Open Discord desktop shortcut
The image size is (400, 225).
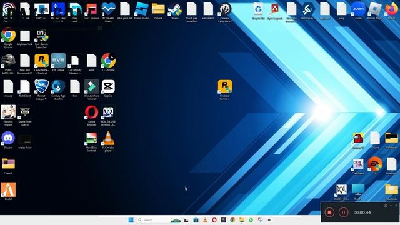point(8,138)
